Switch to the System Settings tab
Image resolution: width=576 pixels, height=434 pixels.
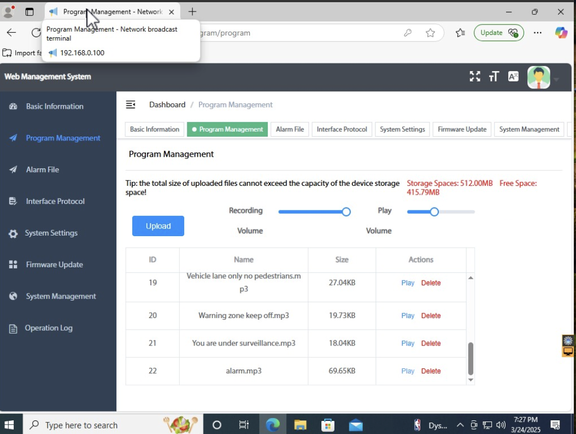click(402, 130)
